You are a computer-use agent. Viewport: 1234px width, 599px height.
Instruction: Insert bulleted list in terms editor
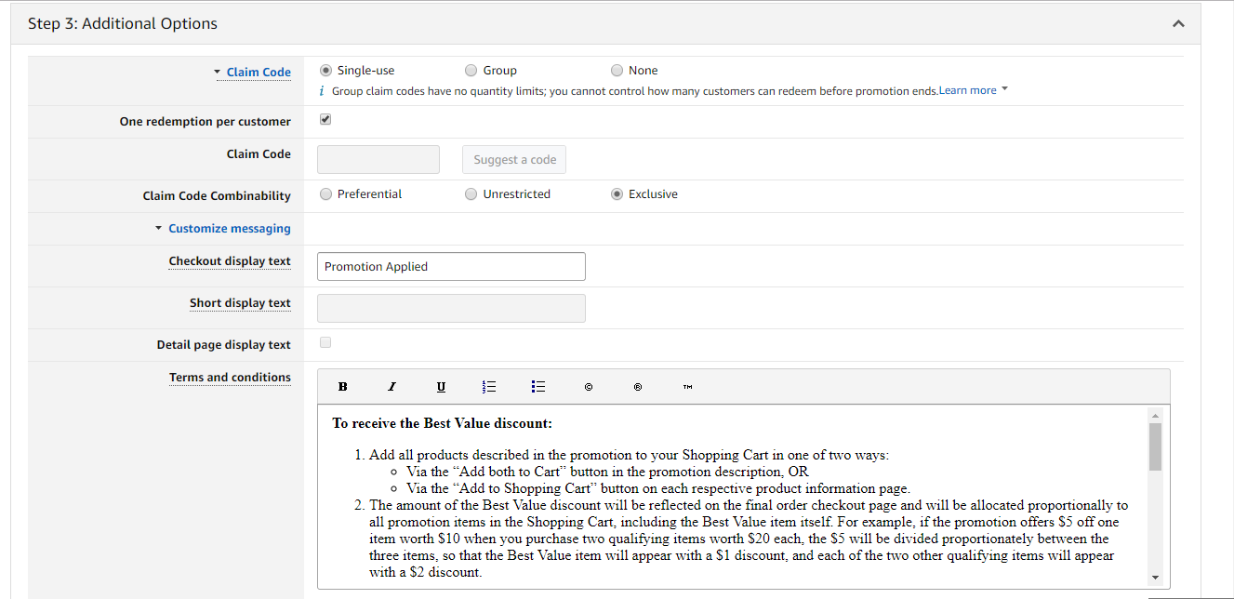click(538, 387)
